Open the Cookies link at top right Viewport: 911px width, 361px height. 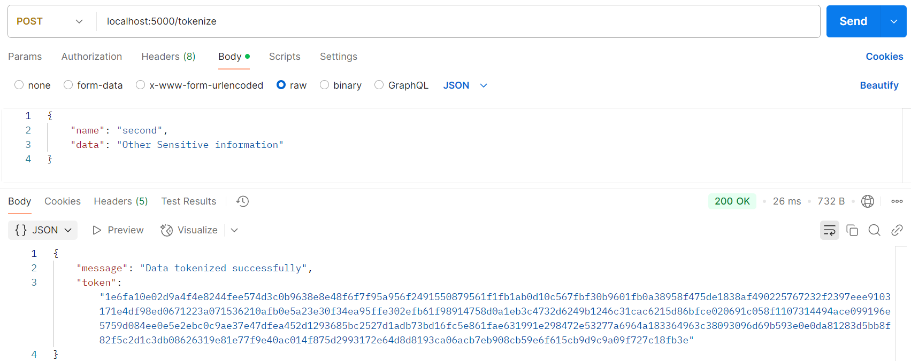point(884,57)
